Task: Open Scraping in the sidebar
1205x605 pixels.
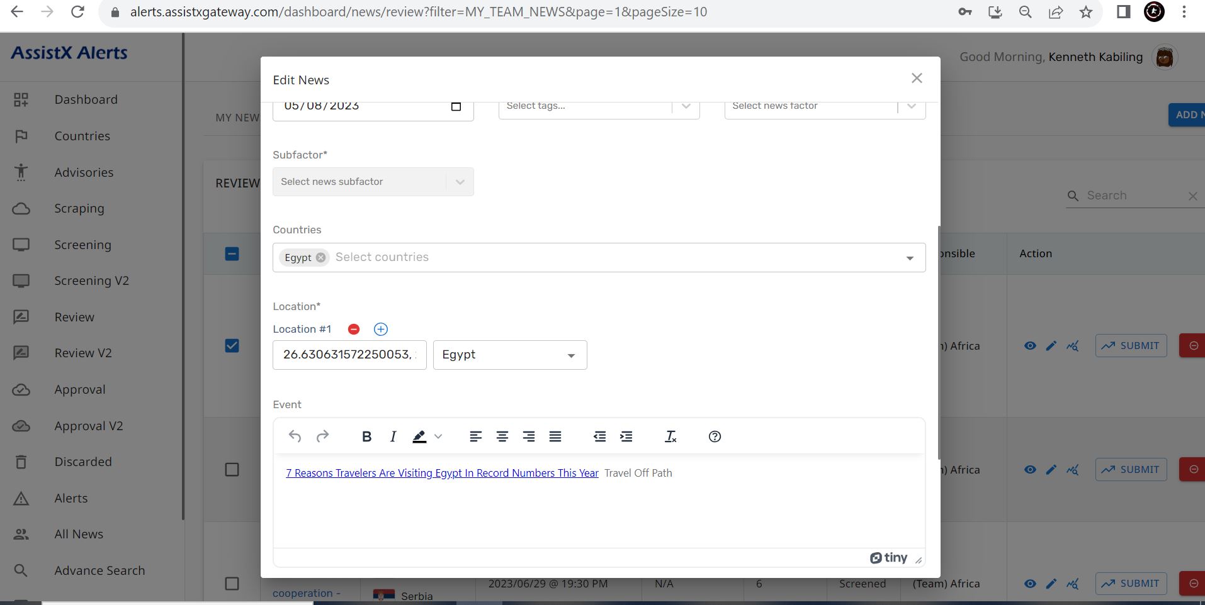Action: click(x=79, y=208)
